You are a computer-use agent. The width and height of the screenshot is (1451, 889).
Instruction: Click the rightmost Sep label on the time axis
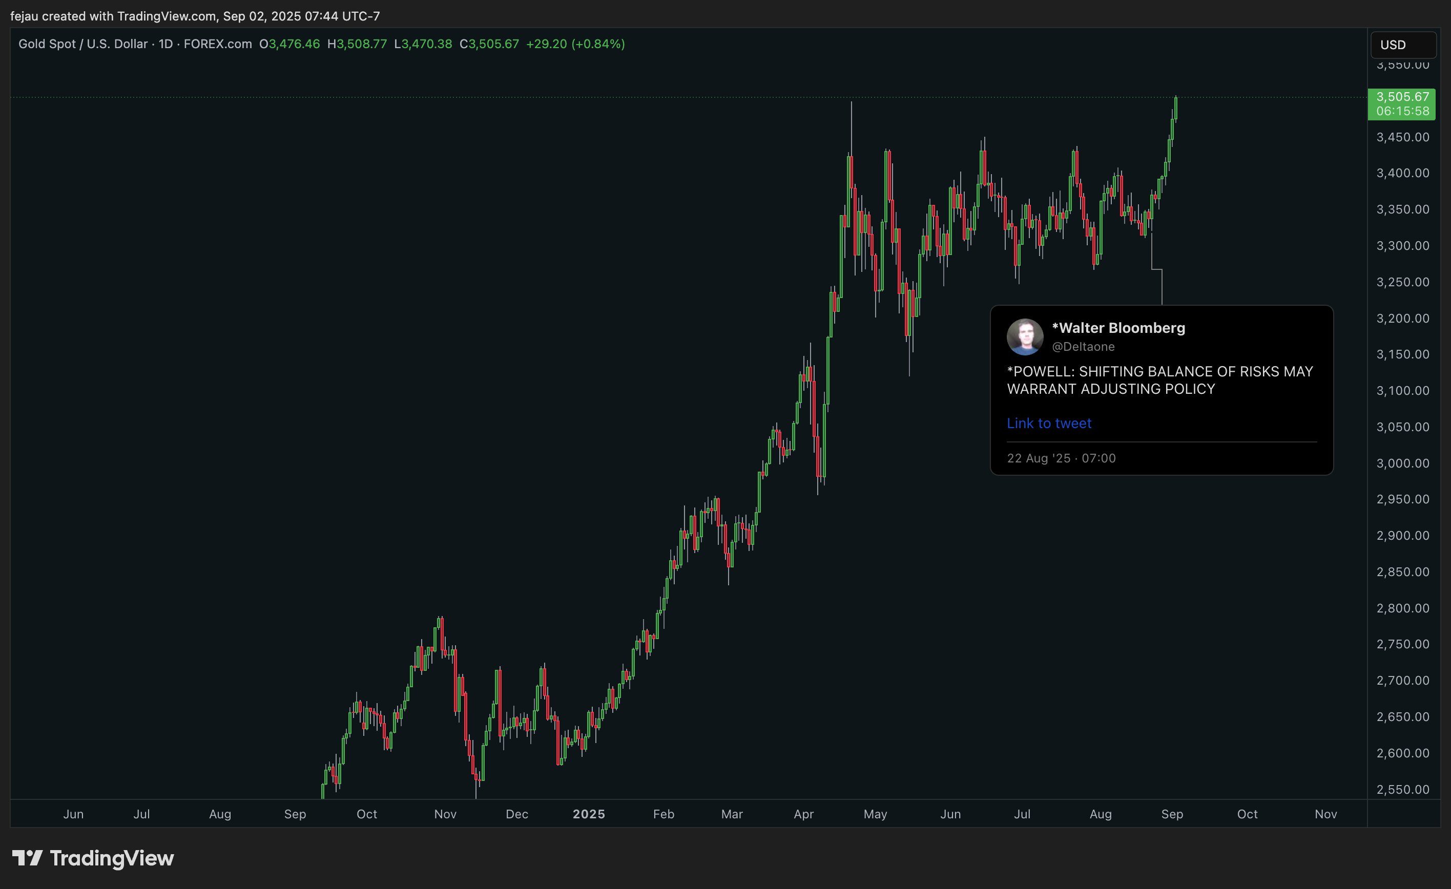click(x=1172, y=814)
